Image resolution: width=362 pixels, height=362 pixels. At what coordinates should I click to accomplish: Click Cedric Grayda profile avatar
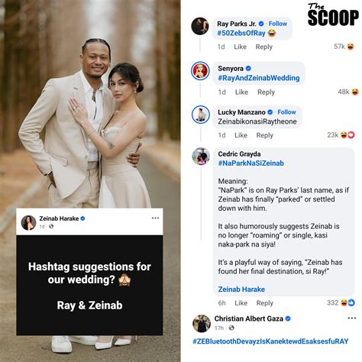pos(201,157)
